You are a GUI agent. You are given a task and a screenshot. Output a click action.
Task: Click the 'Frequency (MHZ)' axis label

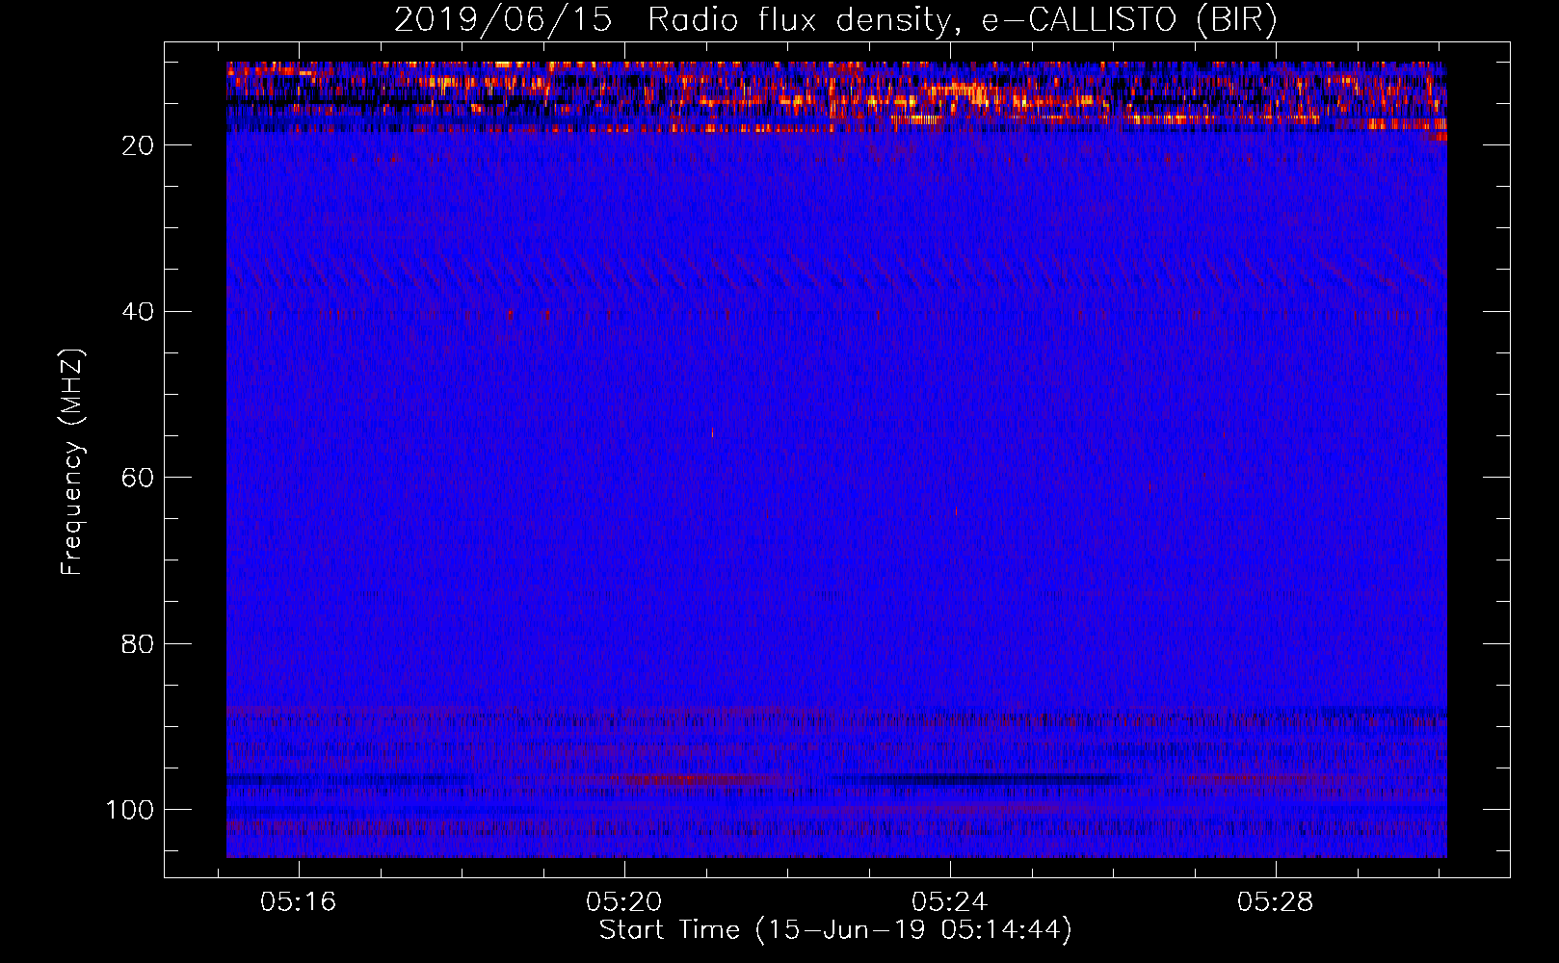[72, 461]
